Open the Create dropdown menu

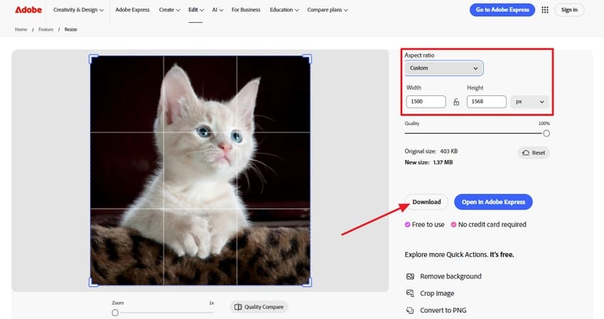coord(170,10)
